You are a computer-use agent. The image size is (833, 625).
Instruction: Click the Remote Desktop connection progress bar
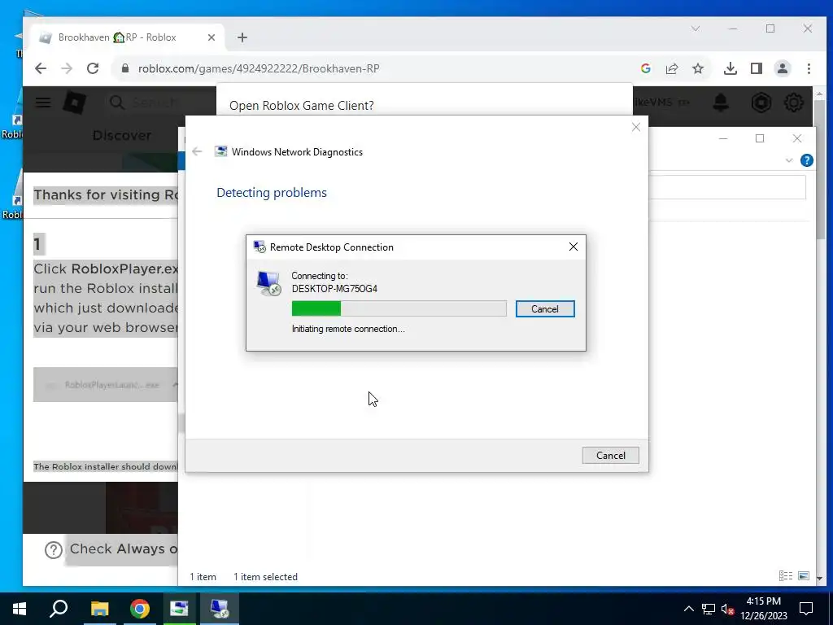pos(399,308)
